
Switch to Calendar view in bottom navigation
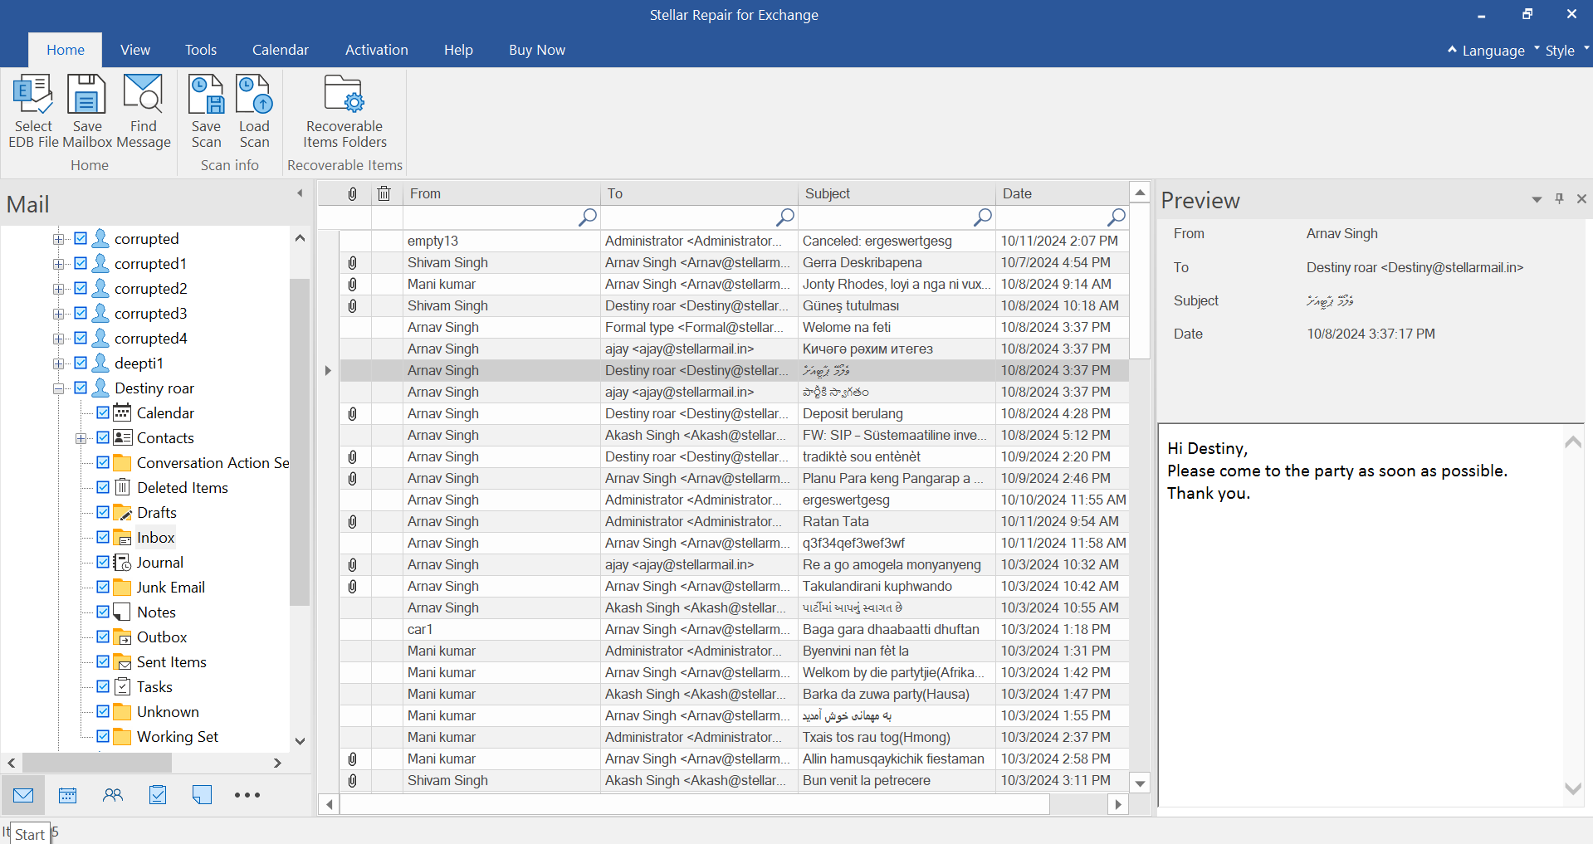click(68, 795)
